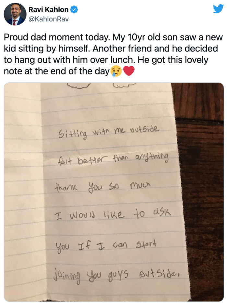Open the Ravi Kahlon display name
The width and height of the screenshot is (227, 306).
pyautogui.click(x=49, y=10)
